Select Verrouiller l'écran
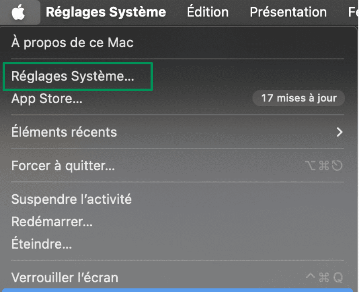 64,277
